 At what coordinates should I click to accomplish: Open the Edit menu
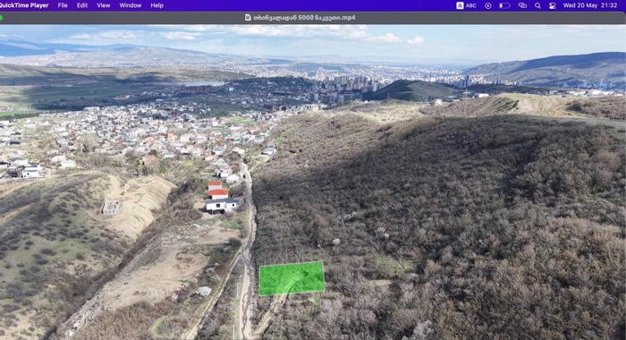(82, 5)
